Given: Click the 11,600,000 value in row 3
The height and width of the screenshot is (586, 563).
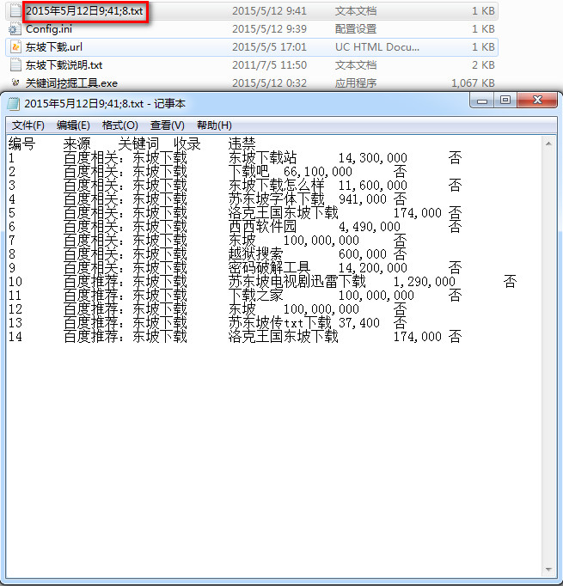Looking at the screenshot, I should [373, 186].
